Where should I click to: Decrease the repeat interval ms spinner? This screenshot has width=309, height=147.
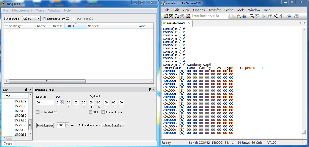coord(67,126)
